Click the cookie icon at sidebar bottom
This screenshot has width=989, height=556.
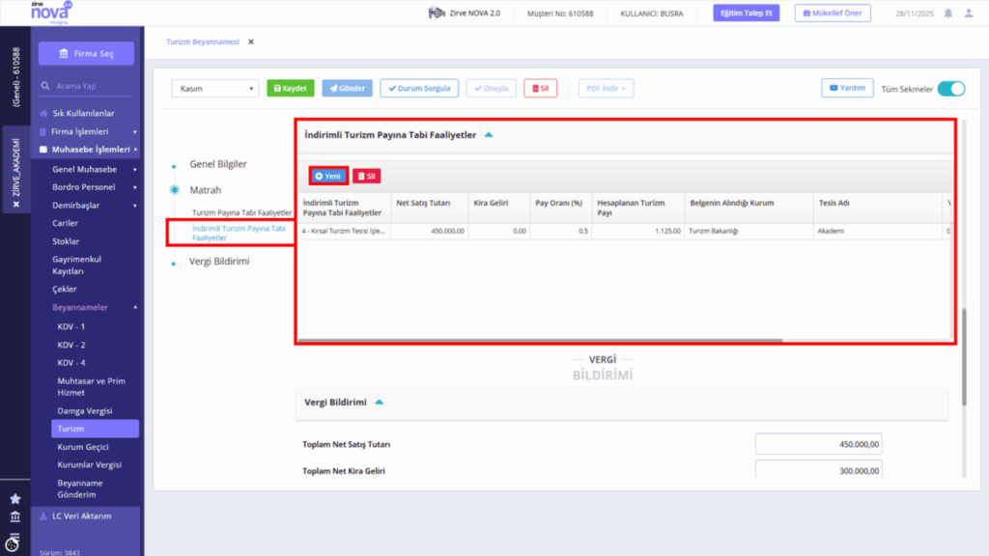click(x=13, y=542)
